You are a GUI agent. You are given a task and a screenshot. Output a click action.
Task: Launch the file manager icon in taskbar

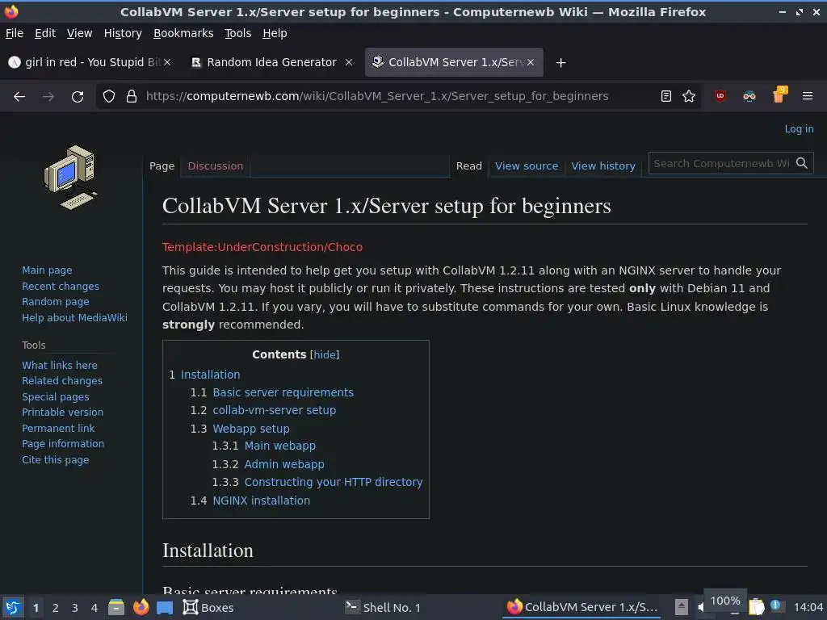point(116,607)
